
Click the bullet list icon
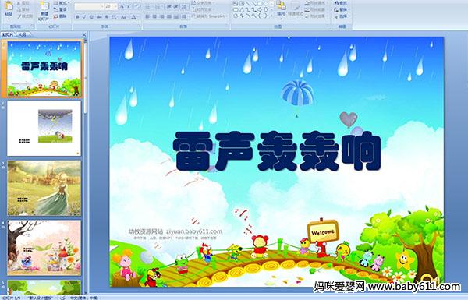click(148, 6)
